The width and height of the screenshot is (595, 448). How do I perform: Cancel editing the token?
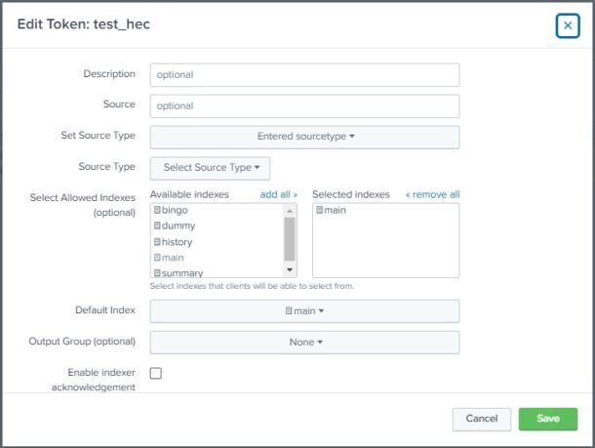(x=482, y=419)
